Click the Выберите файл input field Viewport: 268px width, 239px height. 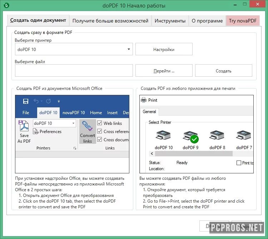[x=74, y=71]
